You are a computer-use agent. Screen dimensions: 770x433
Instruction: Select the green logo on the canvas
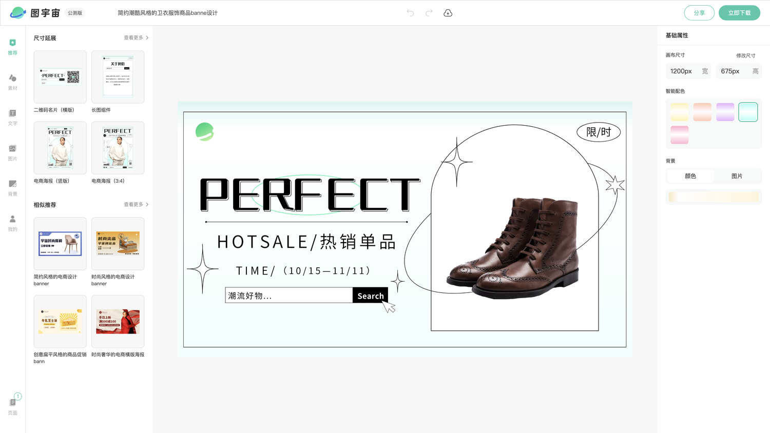[x=204, y=132]
